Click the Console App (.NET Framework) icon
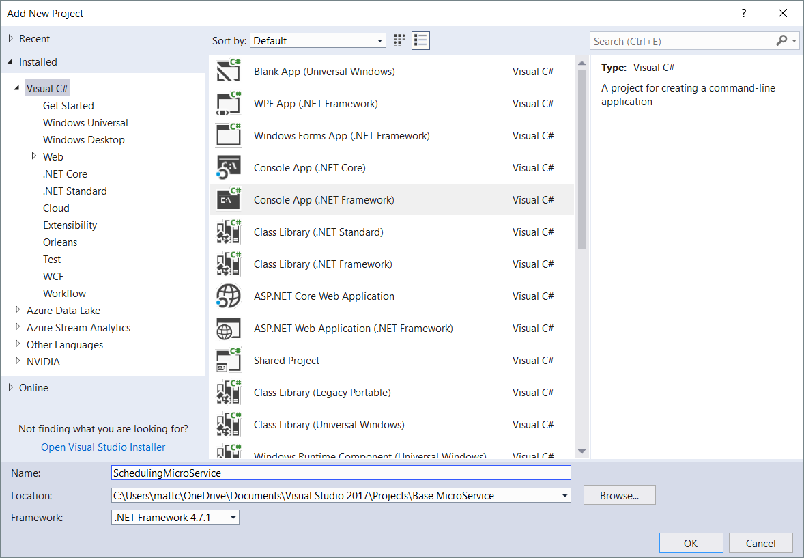The image size is (804, 558). [x=228, y=199]
